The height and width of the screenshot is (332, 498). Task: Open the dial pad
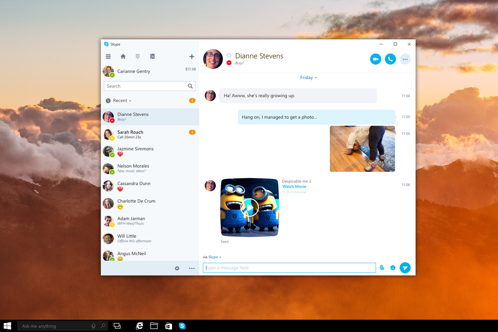[x=137, y=56]
